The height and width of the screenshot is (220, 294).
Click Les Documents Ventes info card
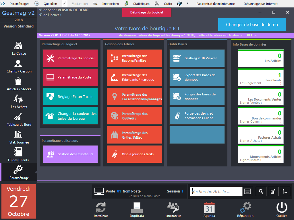tap(261, 97)
